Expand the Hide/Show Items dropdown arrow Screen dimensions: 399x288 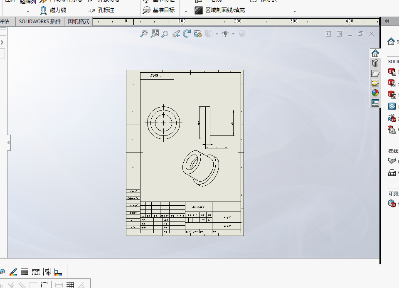coord(233,34)
